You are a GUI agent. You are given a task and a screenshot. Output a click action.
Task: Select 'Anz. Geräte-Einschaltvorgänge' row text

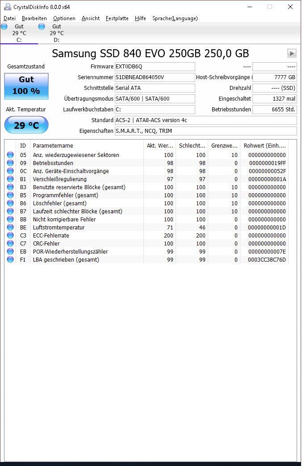71,171
